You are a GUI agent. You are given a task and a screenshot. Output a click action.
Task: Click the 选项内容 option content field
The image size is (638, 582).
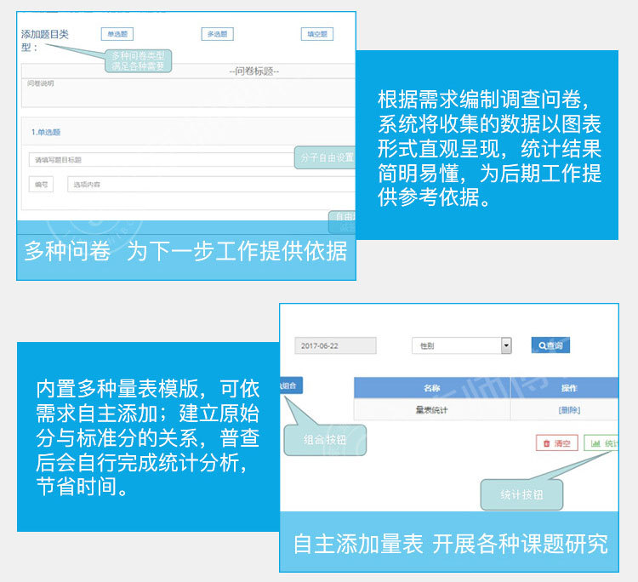[211, 185]
